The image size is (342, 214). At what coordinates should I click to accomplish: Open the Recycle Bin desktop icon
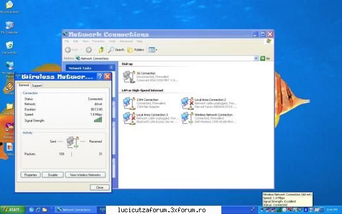tap(9, 48)
